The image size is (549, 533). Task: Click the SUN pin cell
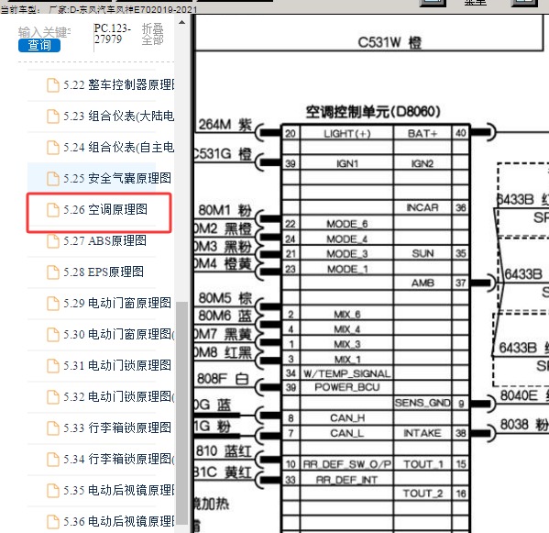(x=423, y=253)
